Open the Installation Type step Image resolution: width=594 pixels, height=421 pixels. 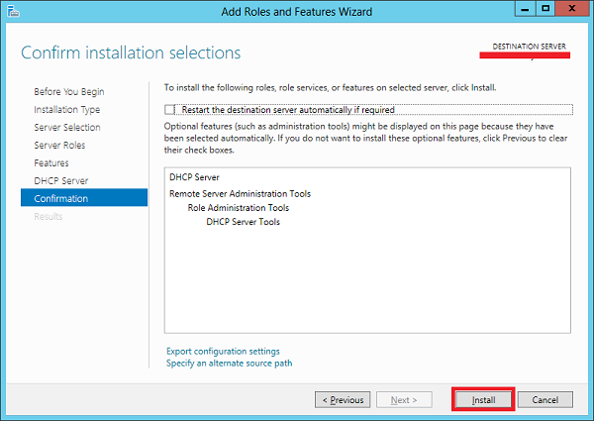[x=66, y=110]
